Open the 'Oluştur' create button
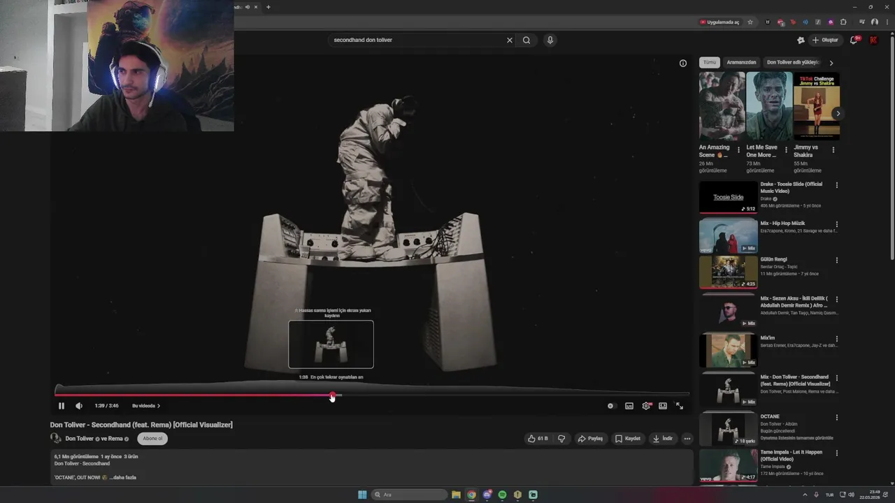This screenshot has height=503, width=895. click(825, 40)
